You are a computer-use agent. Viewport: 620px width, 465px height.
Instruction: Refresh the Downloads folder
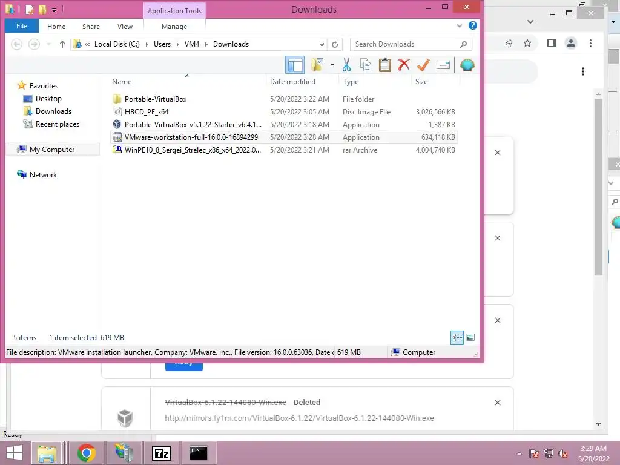[x=335, y=44]
